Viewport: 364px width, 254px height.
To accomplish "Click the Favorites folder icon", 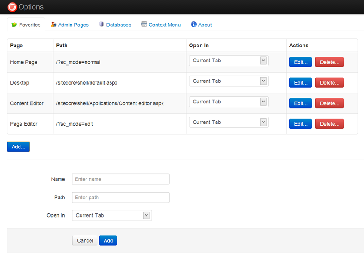I will (x=14, y=25).
